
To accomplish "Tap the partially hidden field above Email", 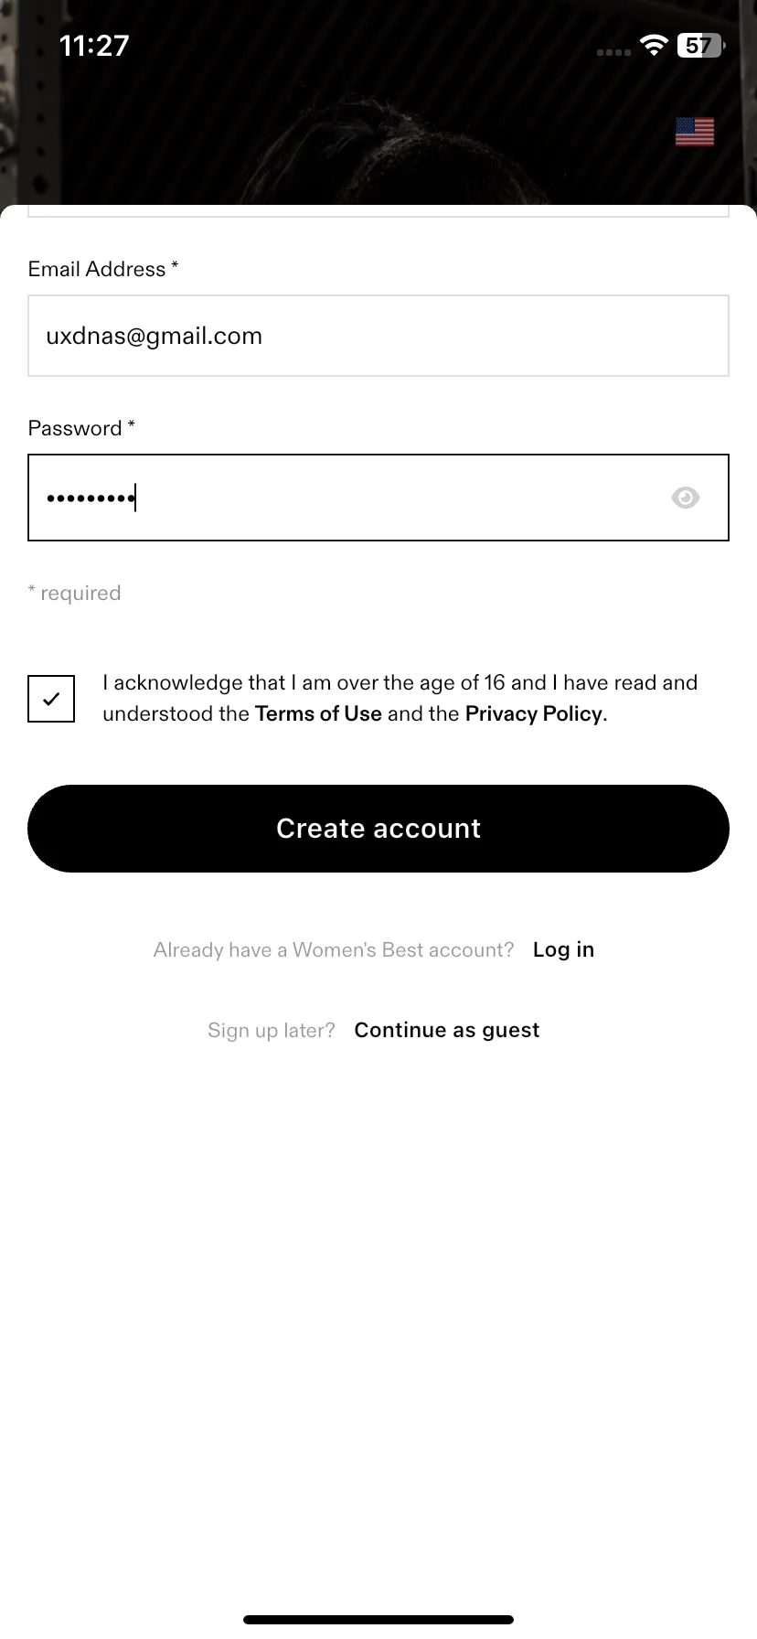I will click(x=378, y=212).
